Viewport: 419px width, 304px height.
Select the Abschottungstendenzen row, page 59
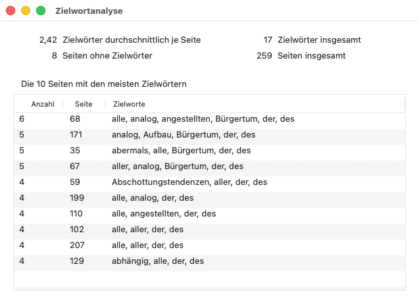click(209, 182)
